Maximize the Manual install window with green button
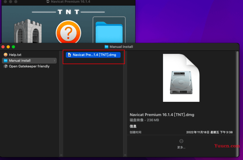This screenshot has width=243, height=160. [14, 47]
